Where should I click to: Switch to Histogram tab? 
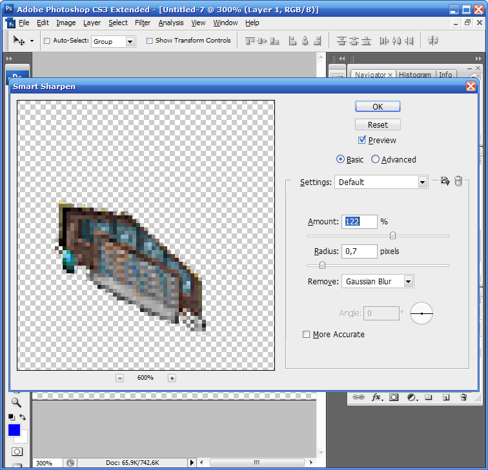(x=415, y=75)
